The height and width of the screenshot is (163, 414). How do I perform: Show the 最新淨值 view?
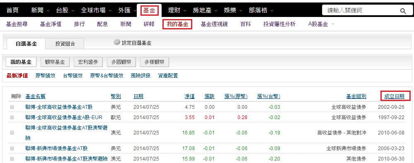click(x=17, y=76)
